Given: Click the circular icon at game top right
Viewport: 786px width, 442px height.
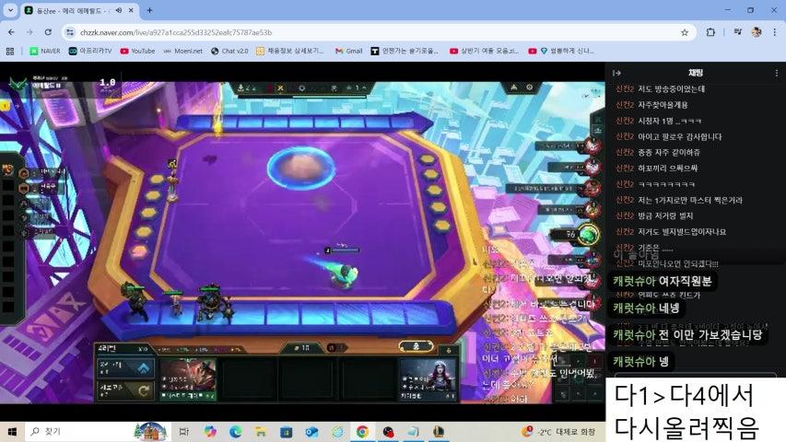Looking at the screenshot, I should coord(529,87).
